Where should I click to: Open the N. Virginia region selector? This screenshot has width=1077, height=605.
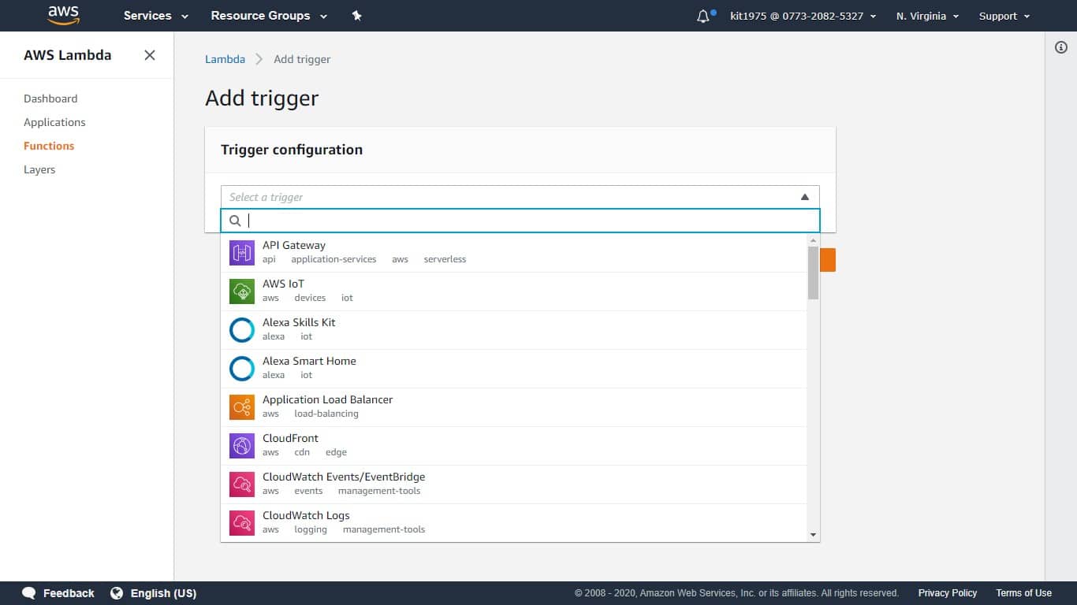[x=927, y=16]
